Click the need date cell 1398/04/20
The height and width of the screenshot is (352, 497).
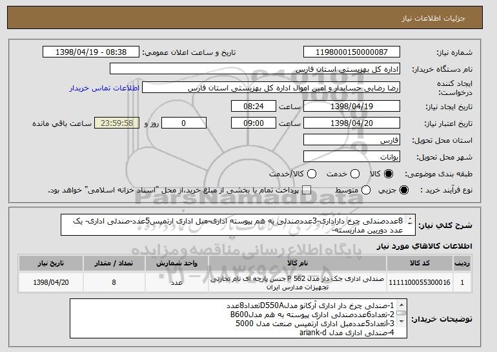(x=51, y=282)
